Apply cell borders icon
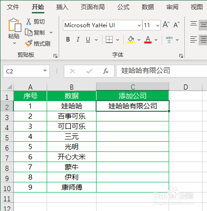 pos(109,40)
